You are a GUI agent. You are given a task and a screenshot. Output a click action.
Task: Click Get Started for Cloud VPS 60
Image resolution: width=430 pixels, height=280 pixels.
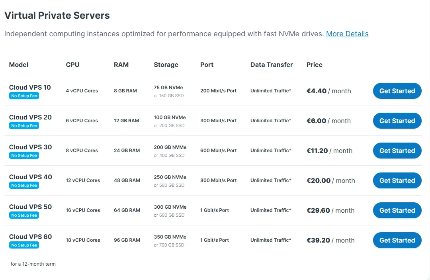(397, 240)
